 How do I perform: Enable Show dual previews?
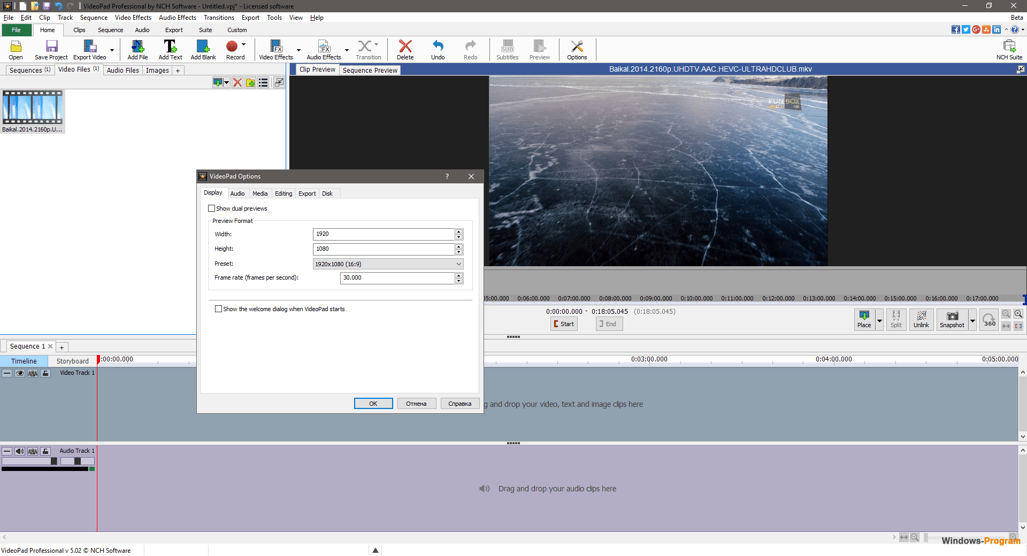212,208
